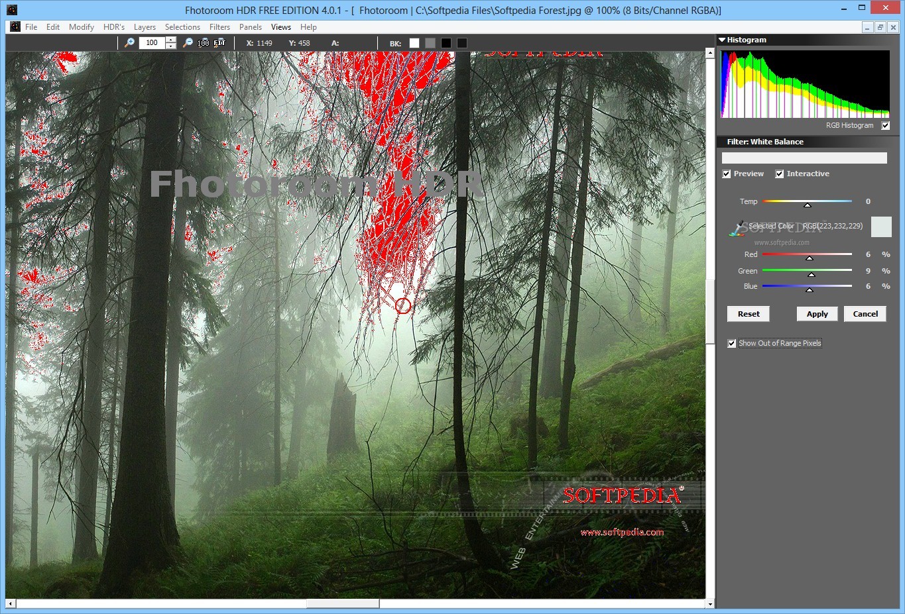
Task: Click the Temp value '0'
Action: pyautogui.click(x=868, y=201)
